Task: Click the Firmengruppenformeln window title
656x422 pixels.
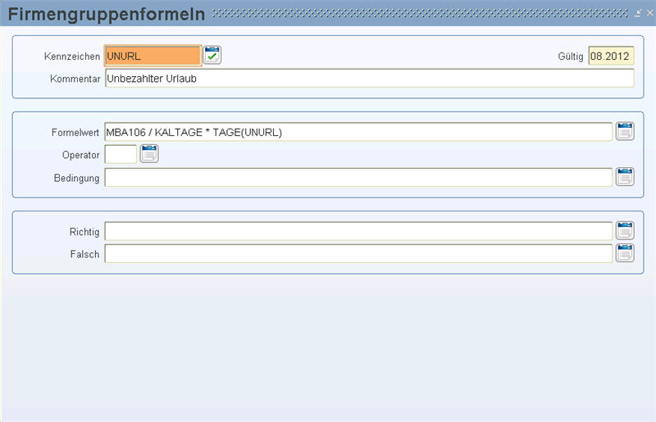Action: coord(107,14)
